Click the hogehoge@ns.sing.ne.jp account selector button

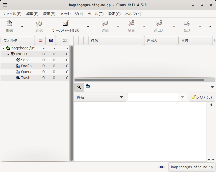point(192,167)
